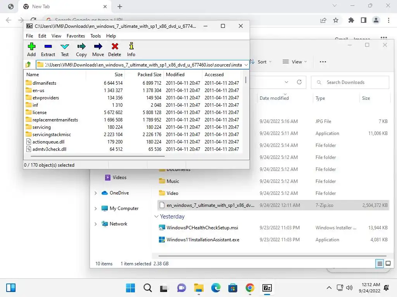Select the servicing folder in 7-Zip

(x=41, y=127)
